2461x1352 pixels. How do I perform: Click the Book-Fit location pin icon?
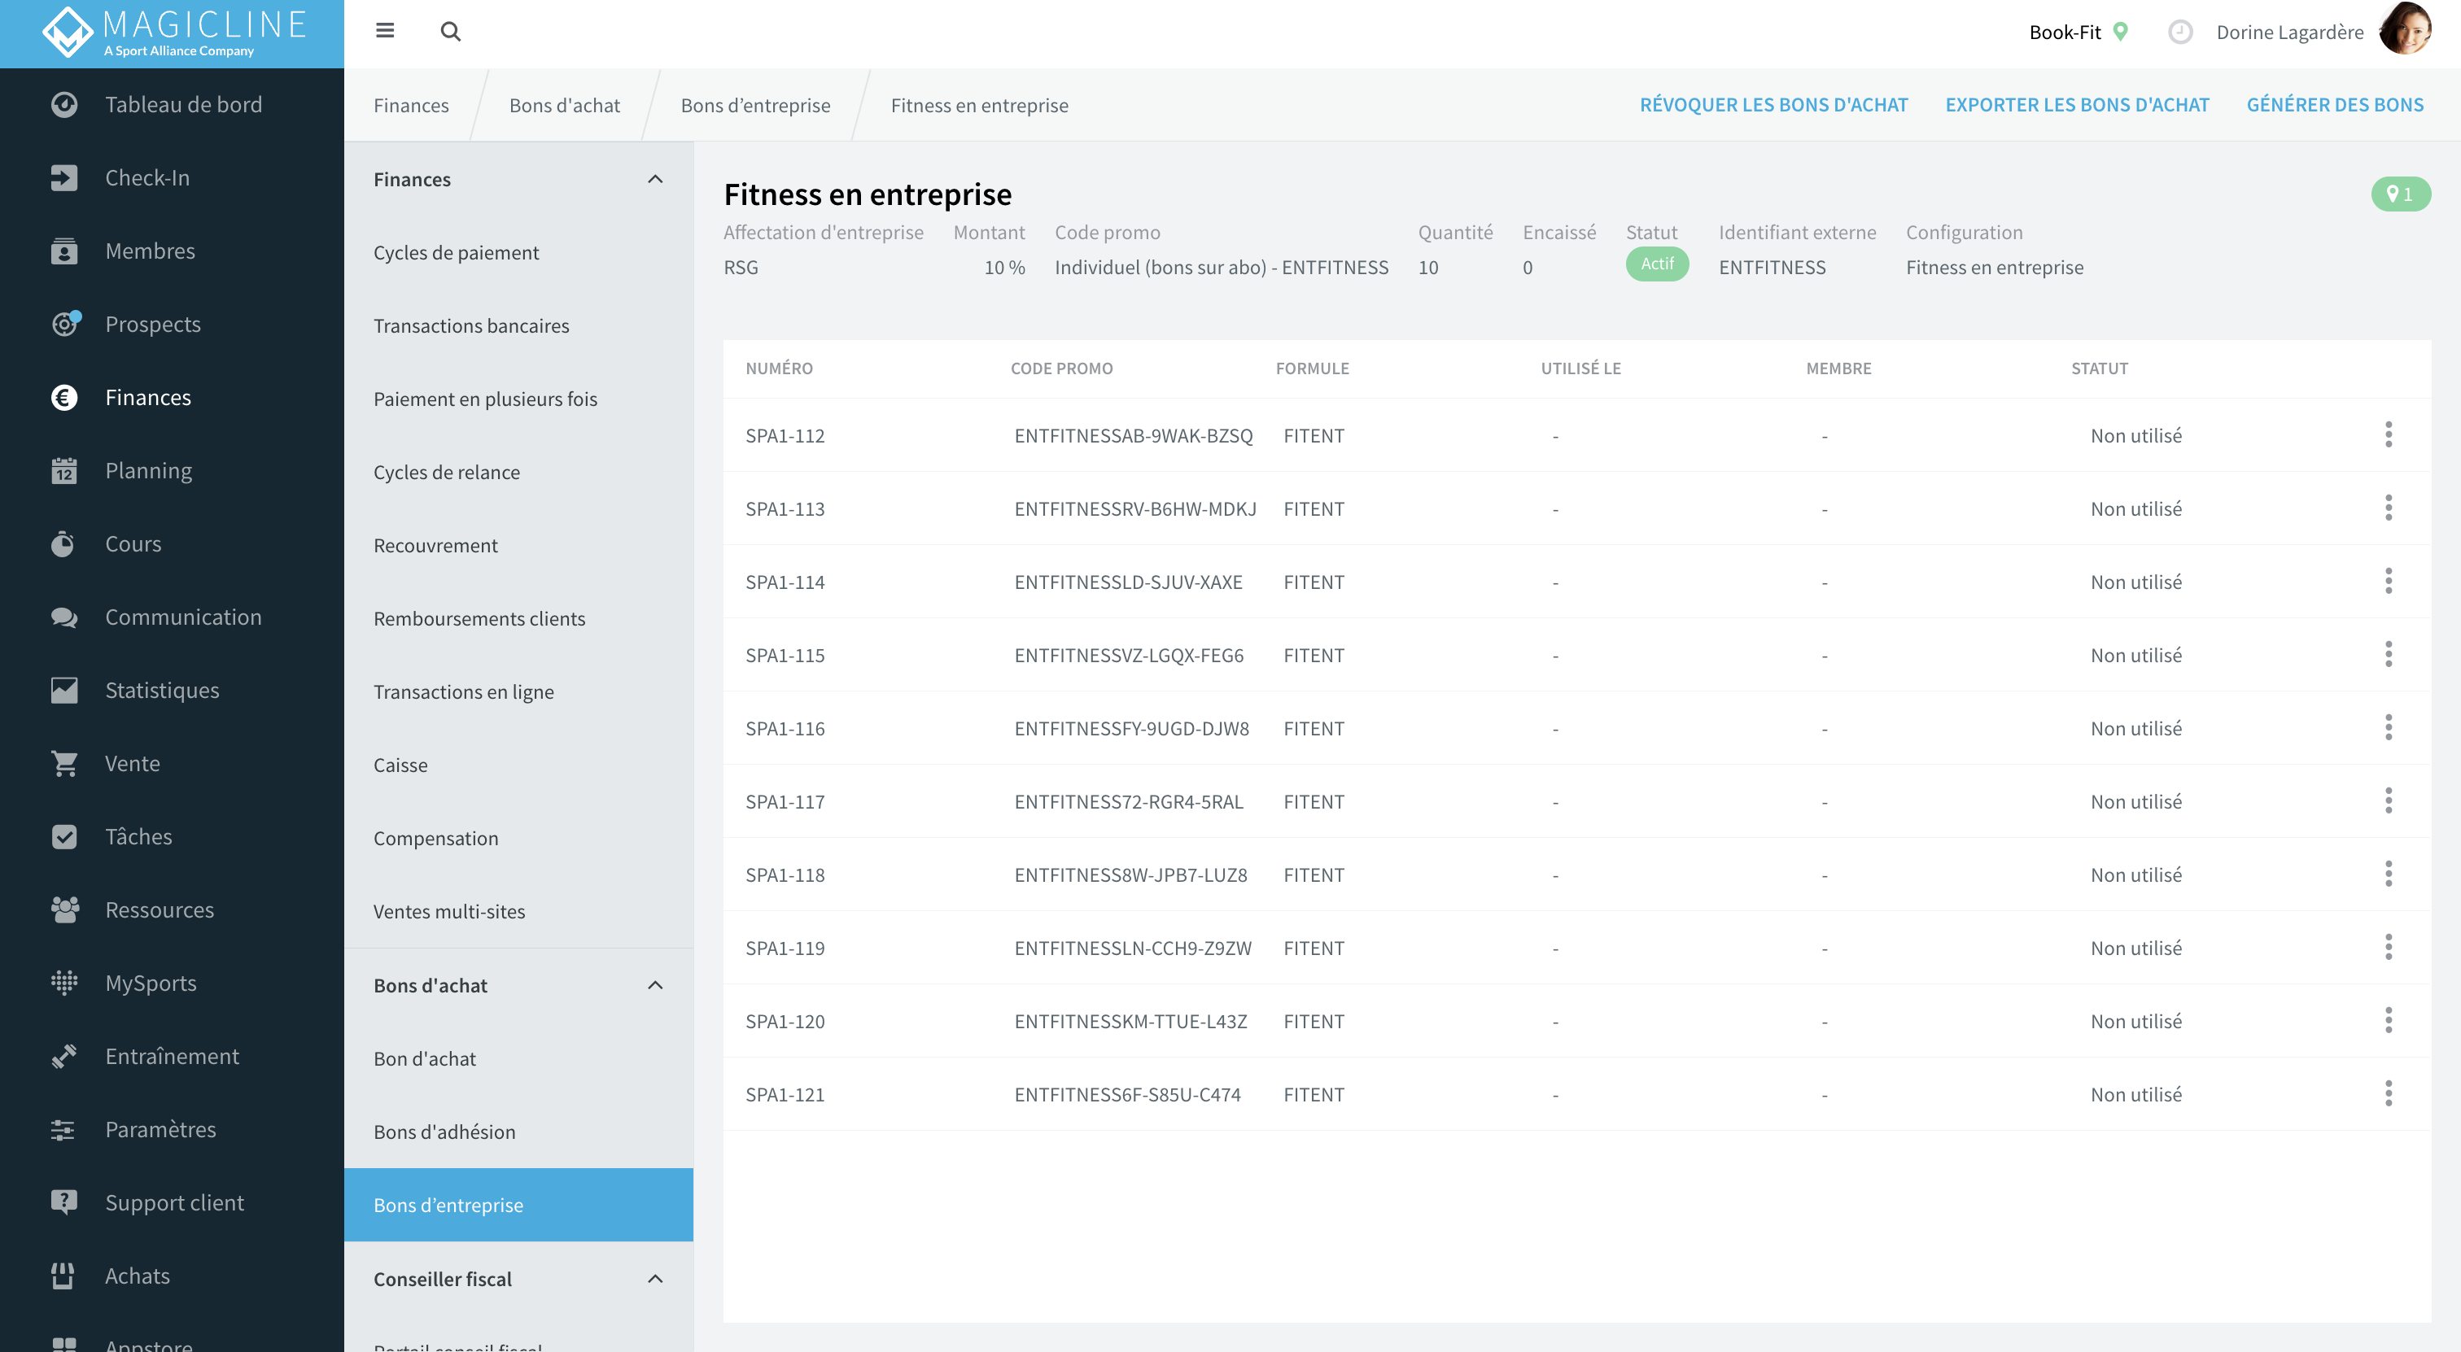coord(2121,32)
